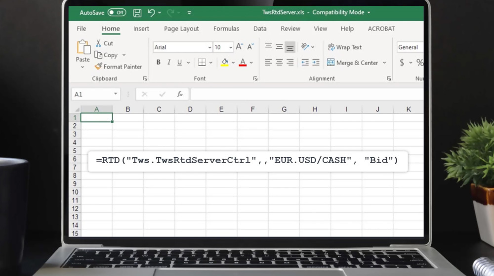The height and width of the screenshot is (276, 494).
Task: Click the Save icon in title bar
Action: point(137,13)
